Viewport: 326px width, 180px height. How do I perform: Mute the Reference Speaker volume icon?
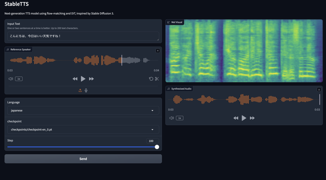(x=11, y=79)
